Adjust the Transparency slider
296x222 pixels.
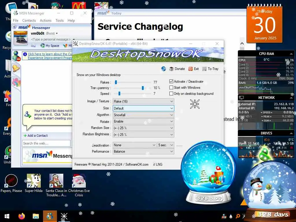pyautogui.click(x=143, y=88)
